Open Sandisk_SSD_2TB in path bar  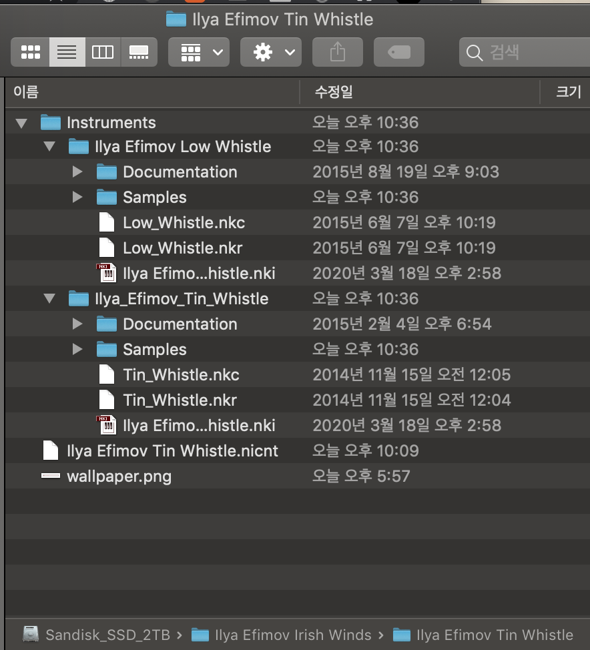(x=108, y=635)
